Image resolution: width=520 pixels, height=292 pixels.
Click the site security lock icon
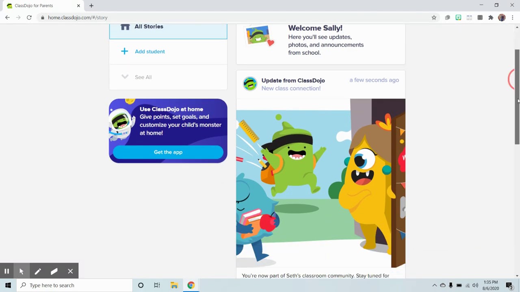[x=42, y=17]
